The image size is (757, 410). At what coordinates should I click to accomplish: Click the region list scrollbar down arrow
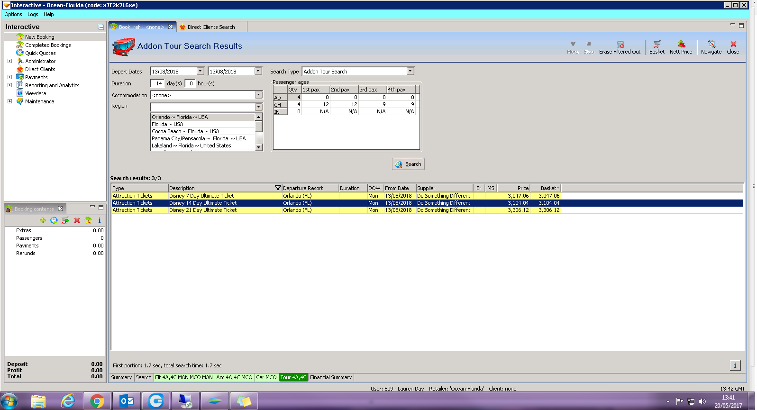258,147
